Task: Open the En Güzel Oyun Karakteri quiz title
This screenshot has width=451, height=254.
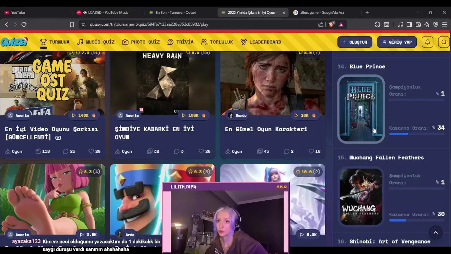Action: pos(266,129)
